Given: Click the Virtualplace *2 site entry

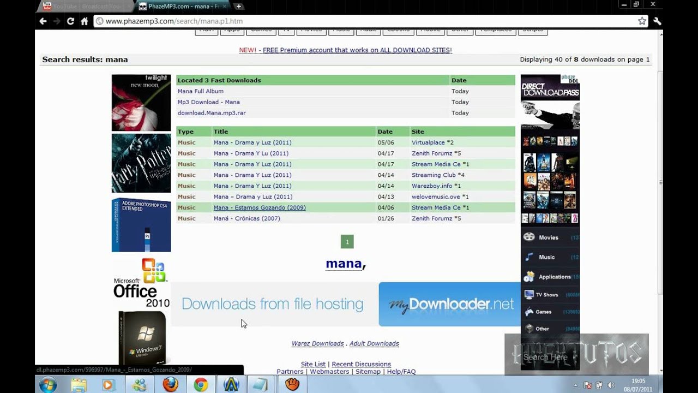Looking at the screenshot, I should 432,142.
